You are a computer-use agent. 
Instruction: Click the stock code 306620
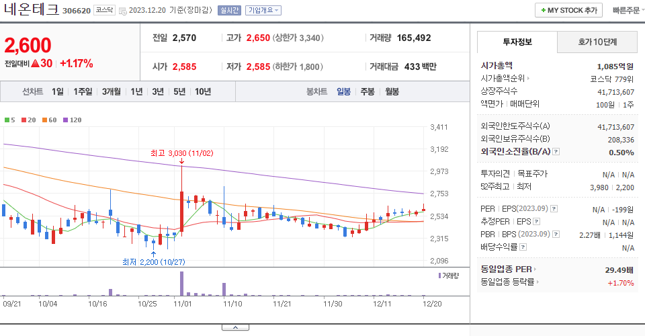tap(77, 11)
